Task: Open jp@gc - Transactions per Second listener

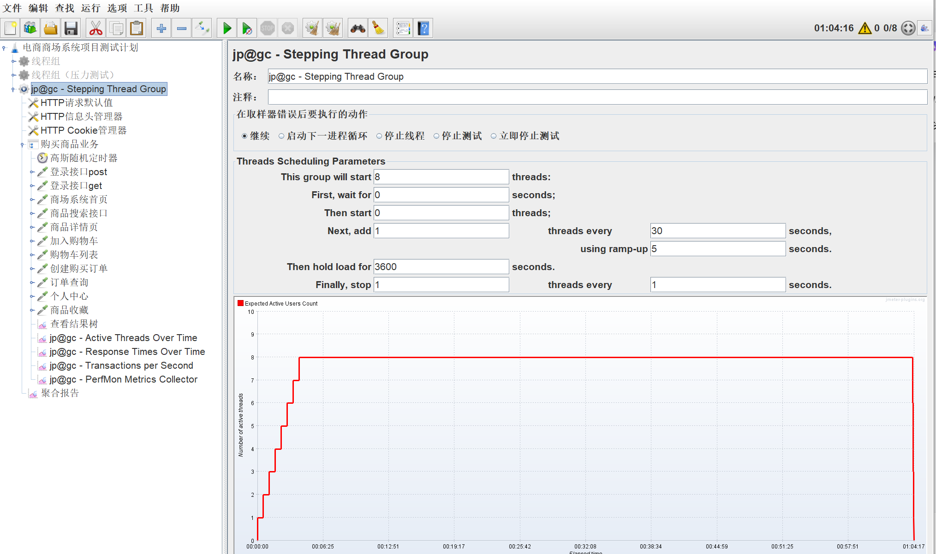Action: [x=121, y=365]
